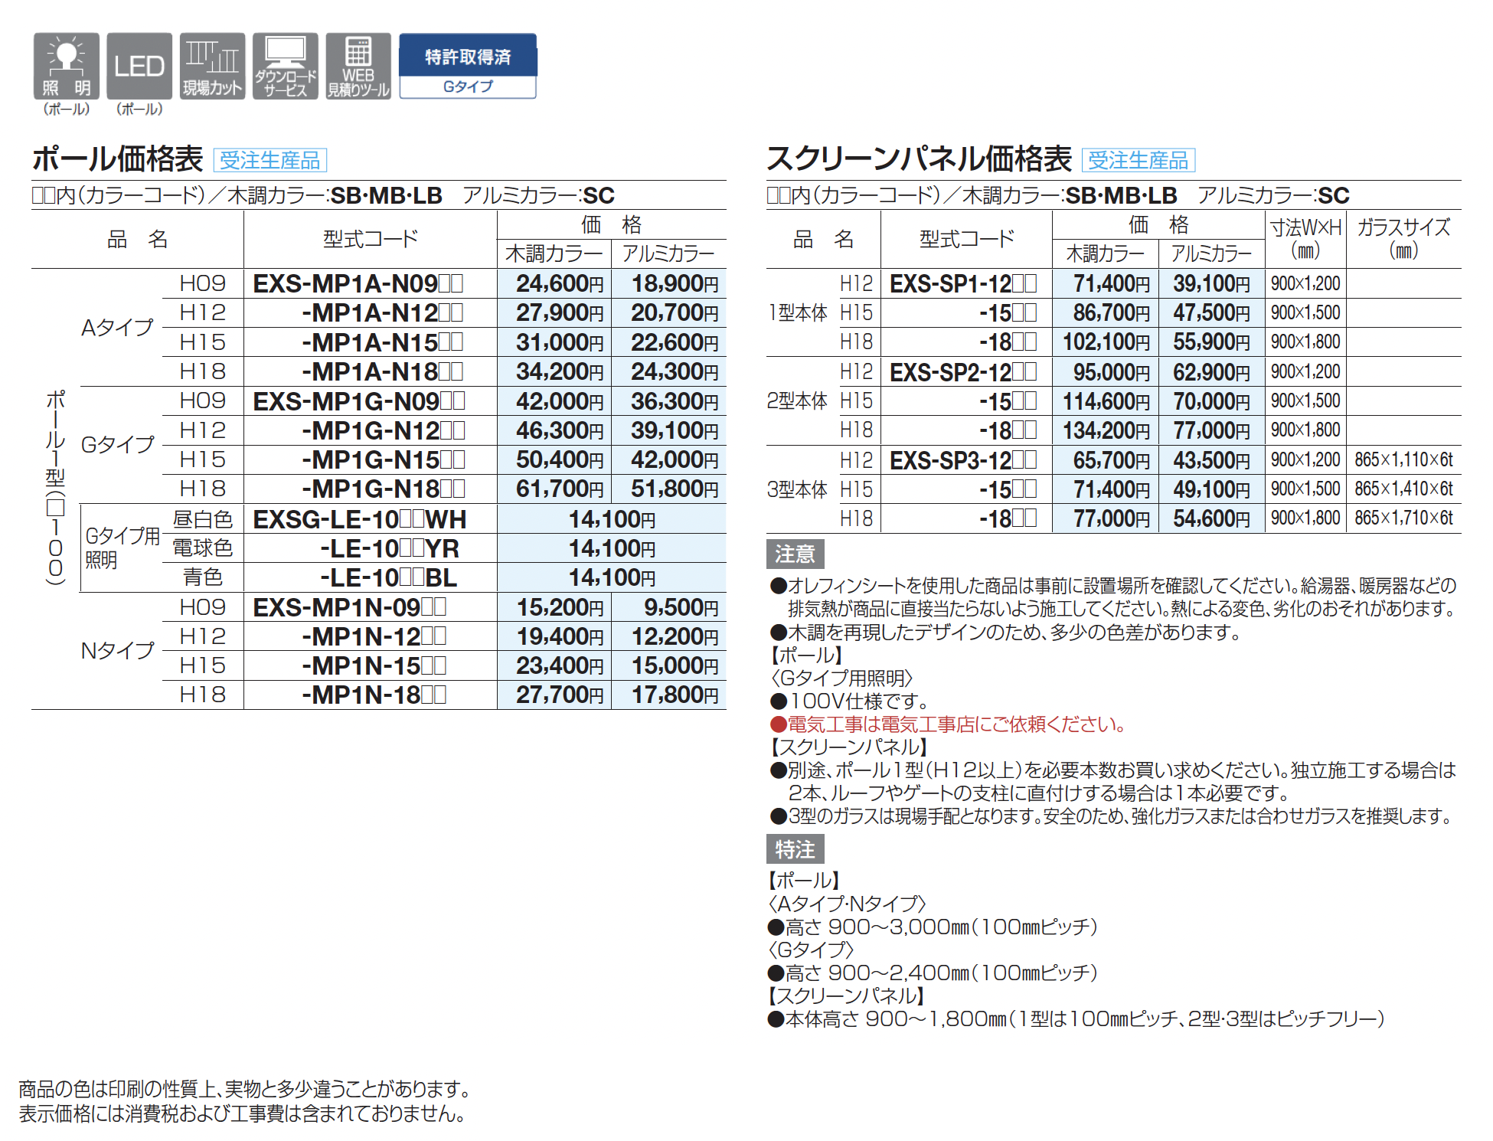
Task: Click the 受注生産品 label beside スクリーンパネル価格表
Action: click(1139, 160)
